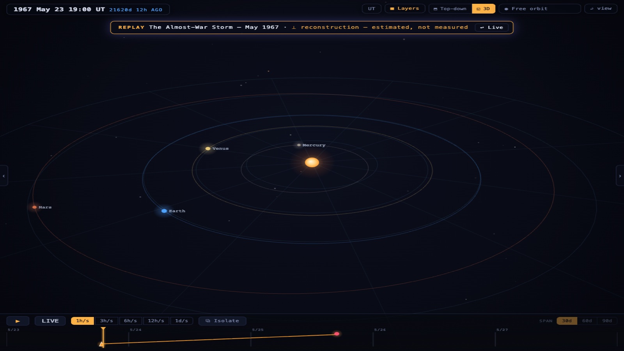Click the 5/27 timeline date tick

tap(502, 330)
